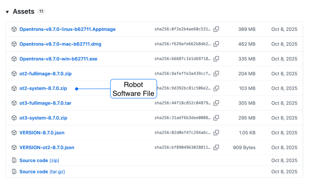Download Opentrons-v8.7.0-win-b62711.exe

(58, 59)
